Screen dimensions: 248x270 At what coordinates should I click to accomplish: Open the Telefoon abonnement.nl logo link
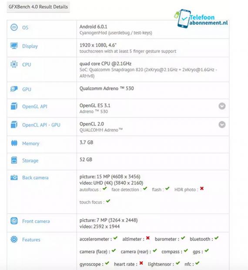[x=201, y=19]
